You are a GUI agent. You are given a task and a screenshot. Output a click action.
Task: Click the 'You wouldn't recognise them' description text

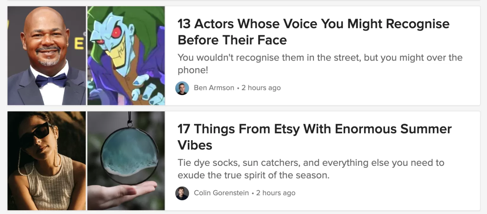320,64
